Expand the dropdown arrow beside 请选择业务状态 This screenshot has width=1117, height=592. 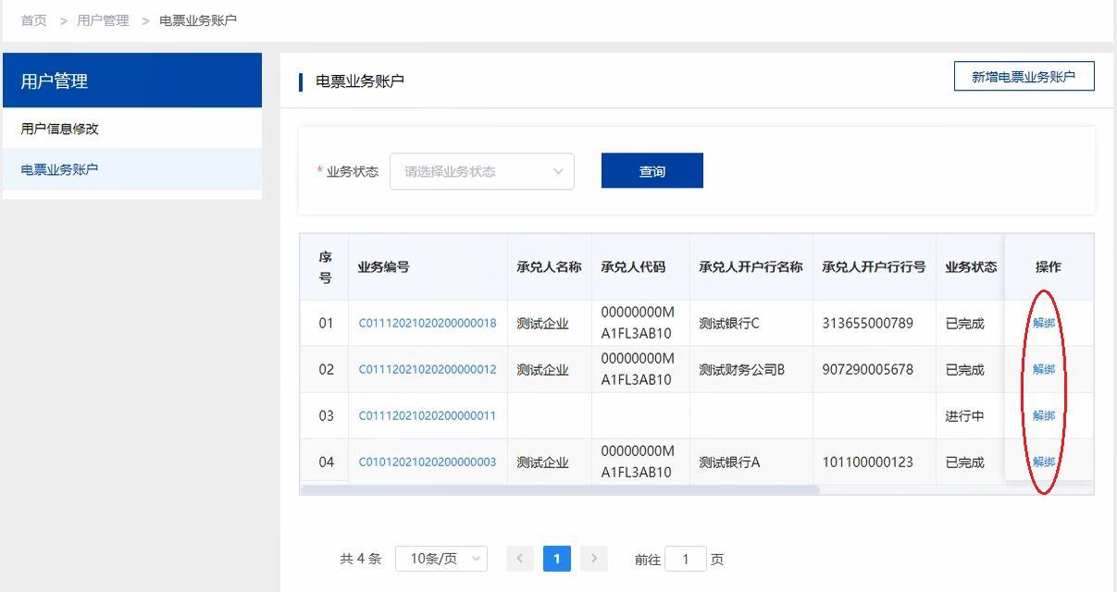(x=557, y=170)
